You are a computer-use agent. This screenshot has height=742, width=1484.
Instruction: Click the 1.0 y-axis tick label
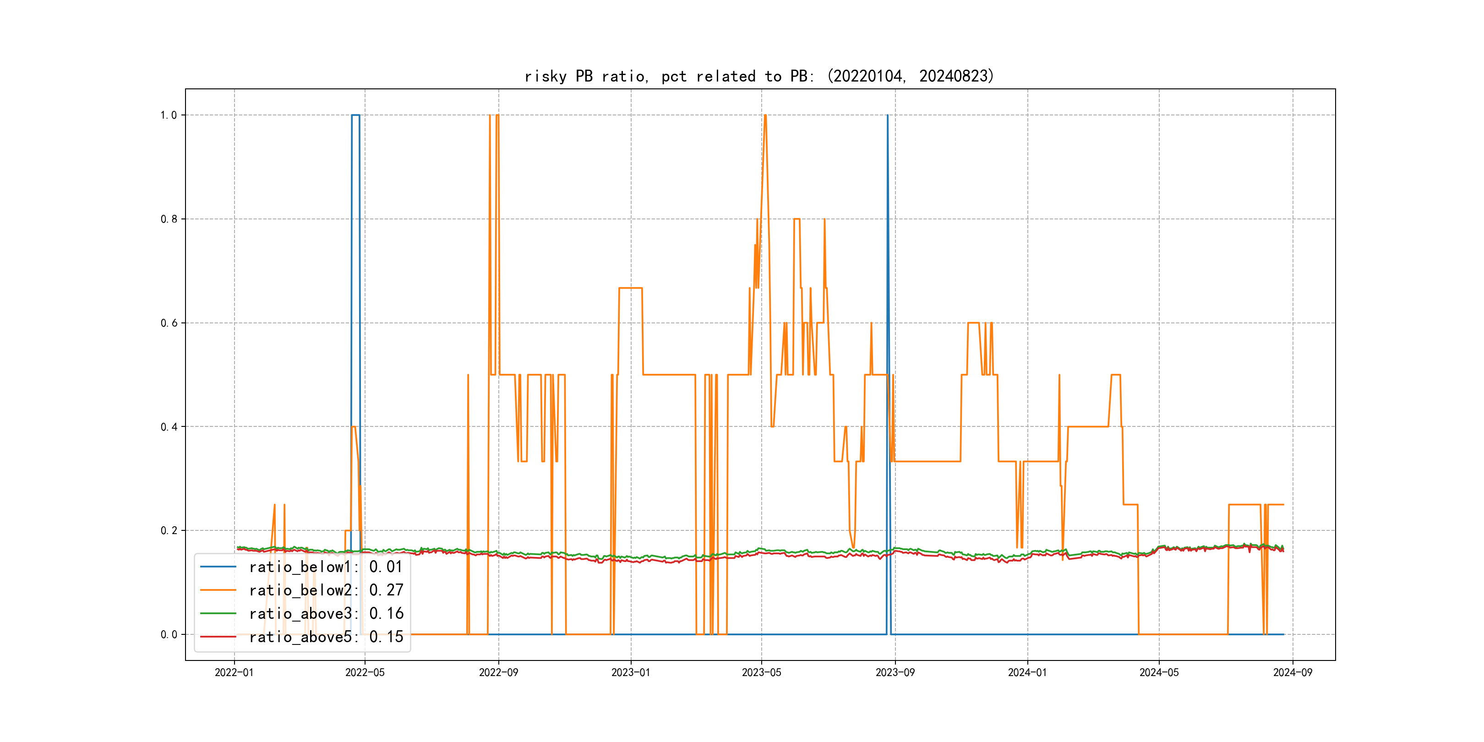(168, 115)
